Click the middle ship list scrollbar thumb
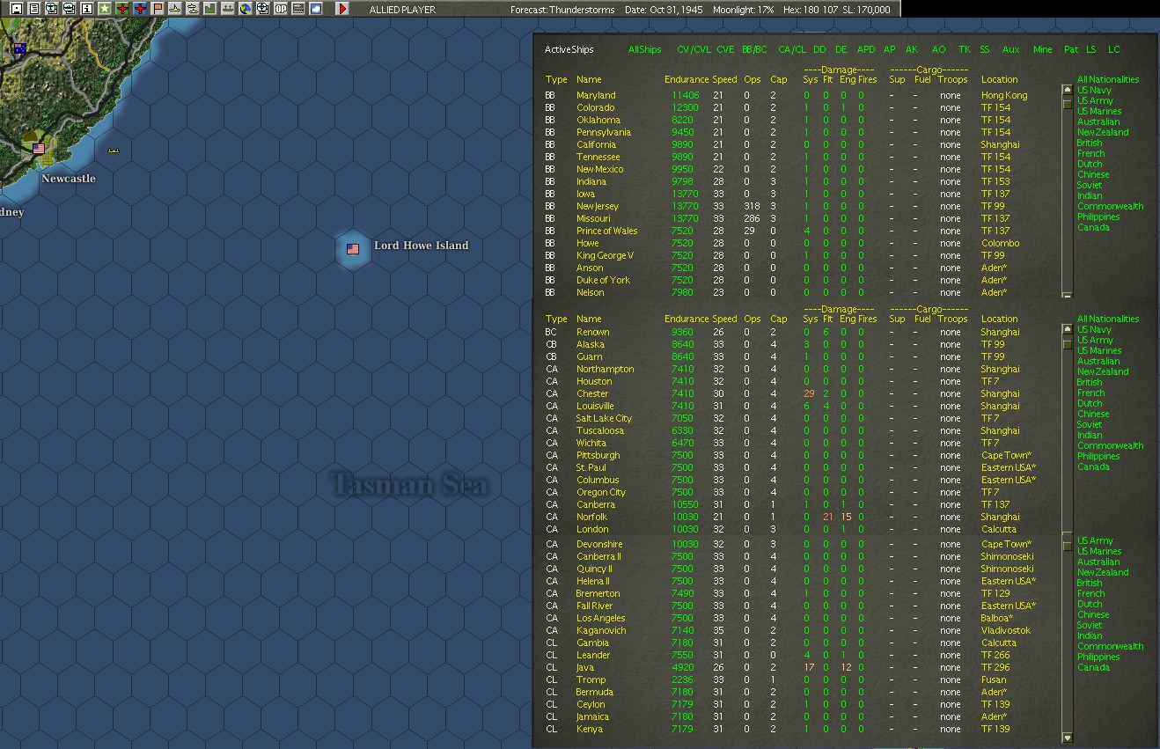This screenshot has height=749, width=1160. (1068, 343)
